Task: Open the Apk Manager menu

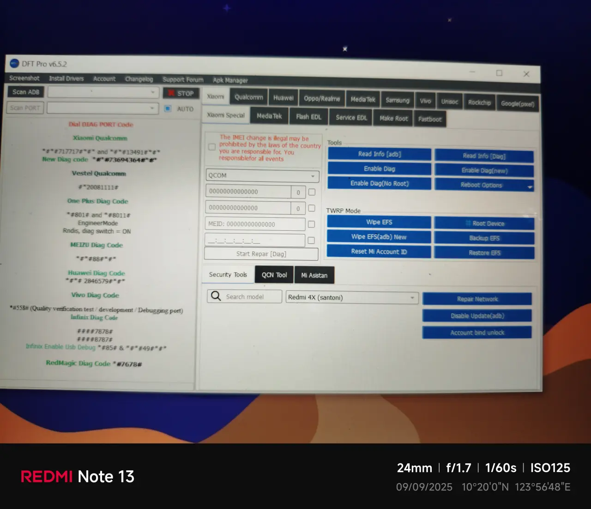Action: pyautogui.click(x=230, y=80)
